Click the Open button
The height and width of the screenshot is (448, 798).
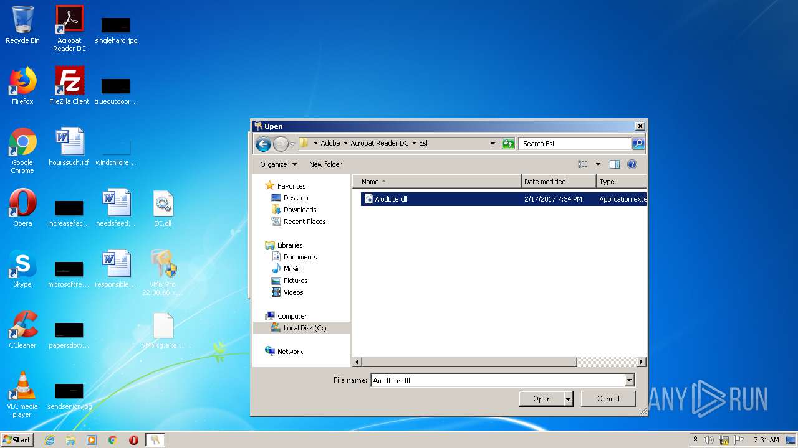click(542, 399)
